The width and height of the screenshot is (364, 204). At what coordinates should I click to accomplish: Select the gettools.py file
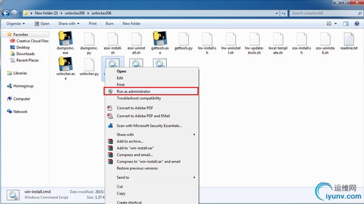pyautogui.click(x=183, y=41)
